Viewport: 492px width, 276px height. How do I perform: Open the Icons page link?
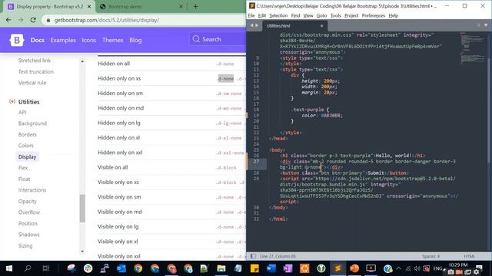coord(89,40)
